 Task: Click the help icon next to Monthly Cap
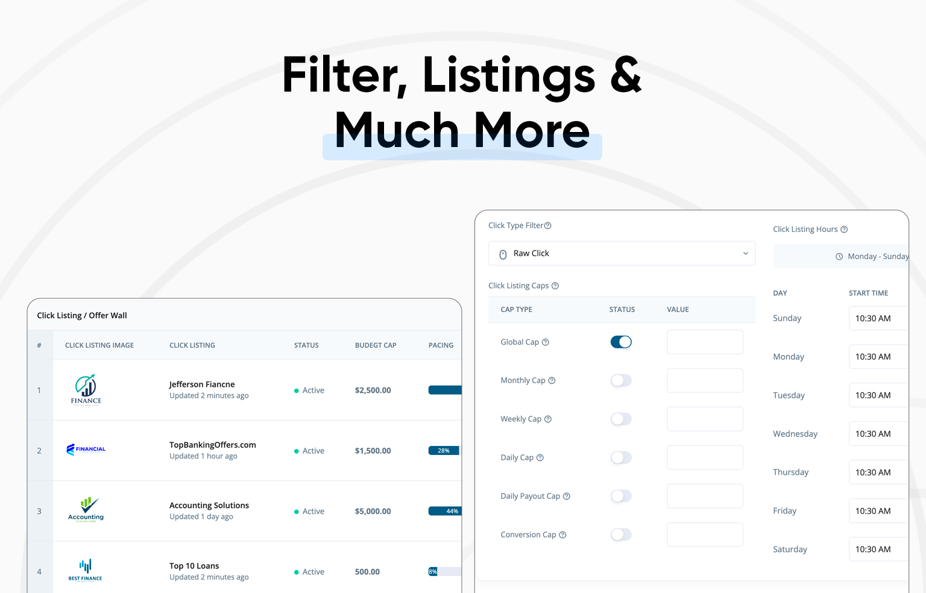pyautogui.click(x=552, y=380)
